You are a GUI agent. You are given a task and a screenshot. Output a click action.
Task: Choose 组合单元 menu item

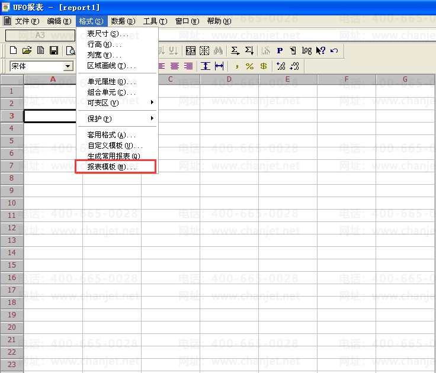pyautogui.click(x=117, y=92)
